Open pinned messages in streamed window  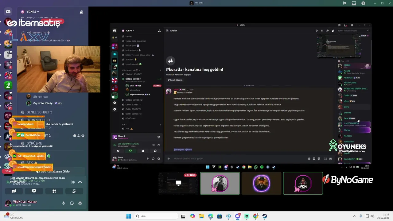pyautogui.click(x=327, y=31)
